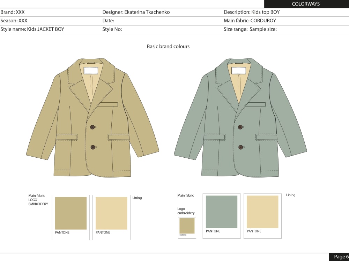Screen dimensions: 349x261
Task: Click the 'Logo embroidery' label
Action: coord(186,211)
